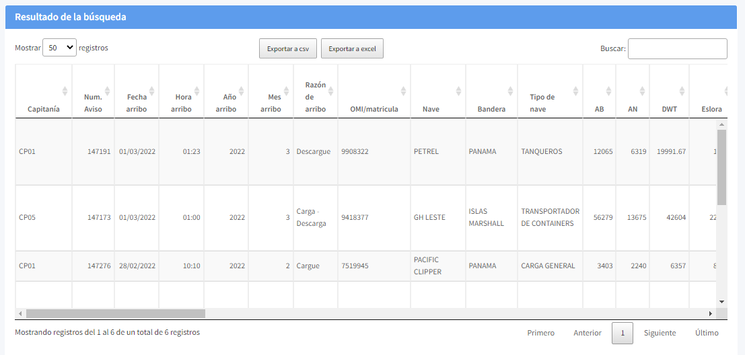
Task: Click the horizontal scrollbar right arrow
Action: (x=710, y=313)
